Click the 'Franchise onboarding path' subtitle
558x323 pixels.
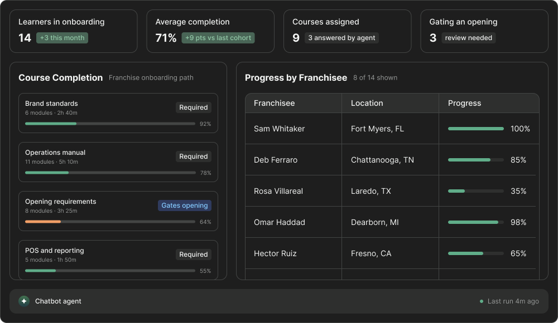pos(151,77)
